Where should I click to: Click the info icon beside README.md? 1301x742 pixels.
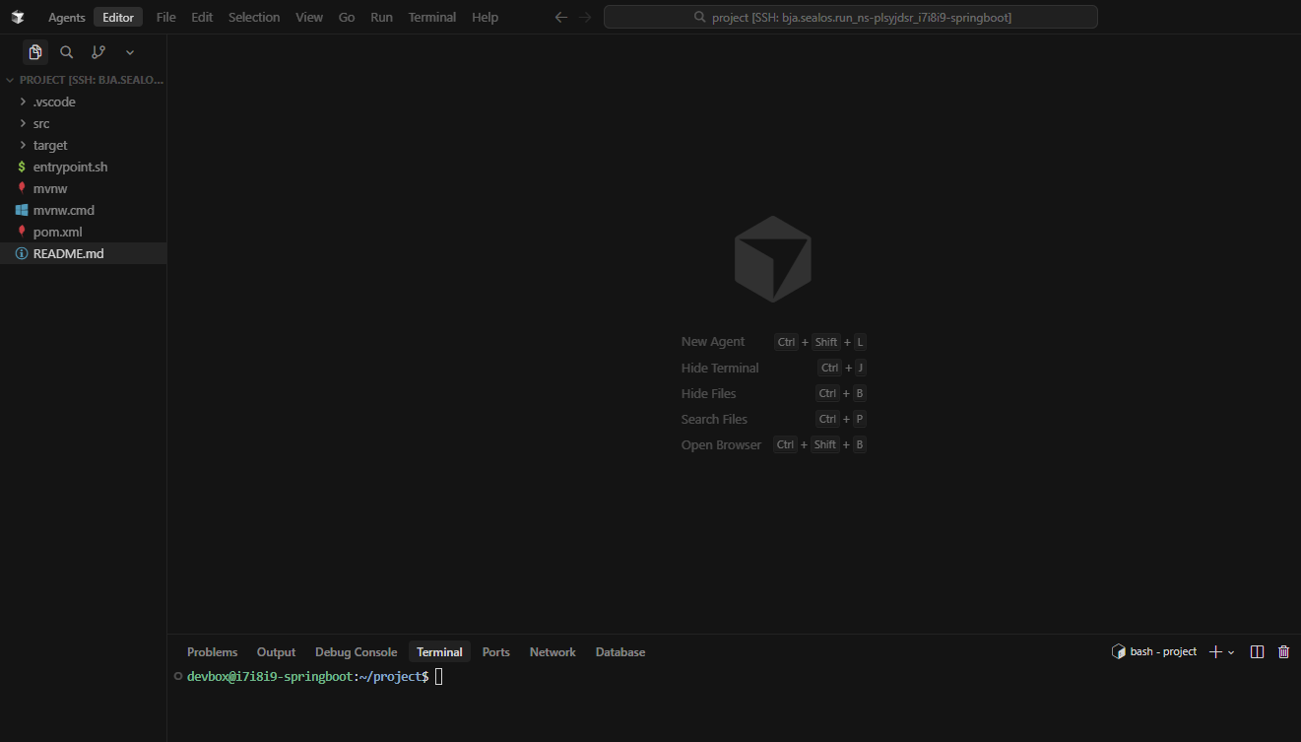(22, 253)
